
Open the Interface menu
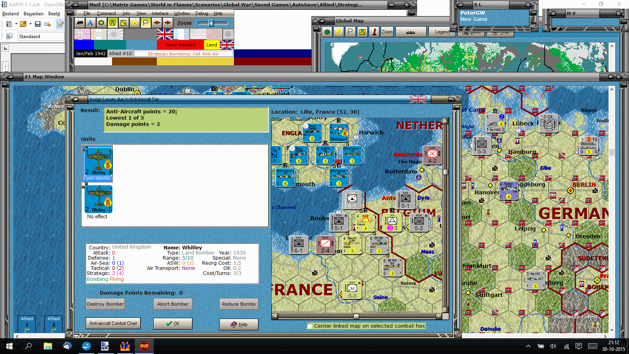click(x=160, y=13)
